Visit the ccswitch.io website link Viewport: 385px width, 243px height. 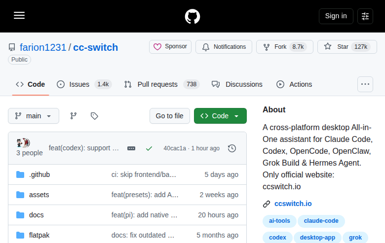pyautogui.click(x=293, y=204)
